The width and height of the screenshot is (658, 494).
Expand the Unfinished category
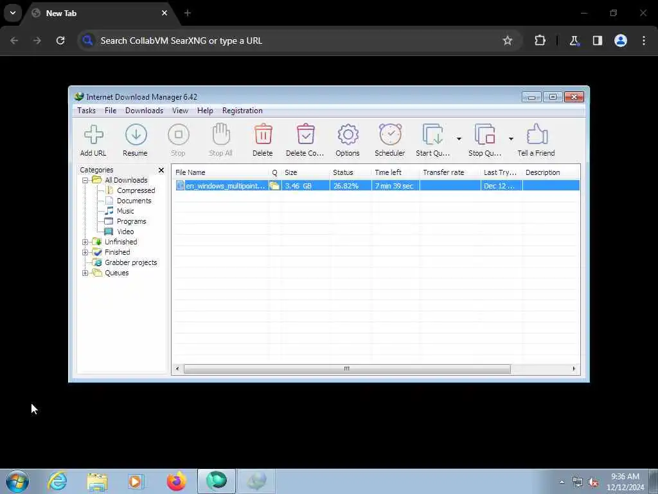click(x=85, y=242)
